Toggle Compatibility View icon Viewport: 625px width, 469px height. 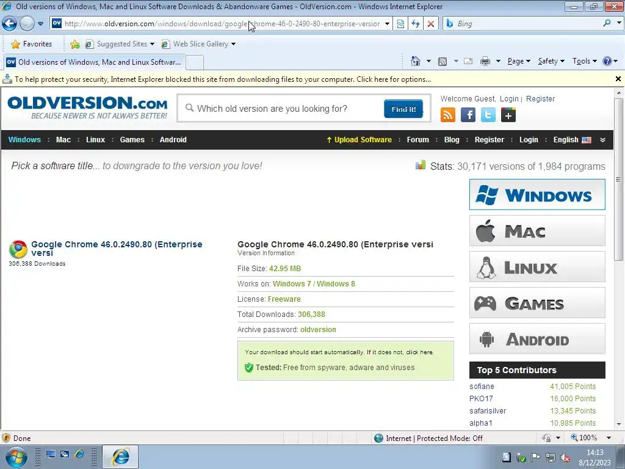click(400, 24)
